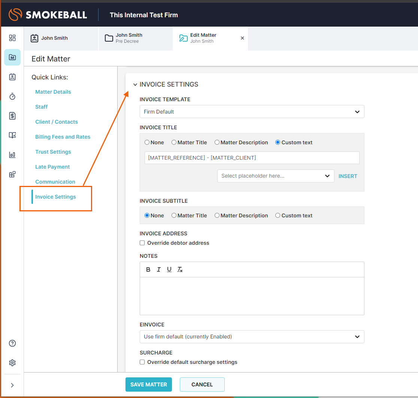Select None for Invoice Title
The width and height of the screenshot is (418, 398).
pos(147,142)
